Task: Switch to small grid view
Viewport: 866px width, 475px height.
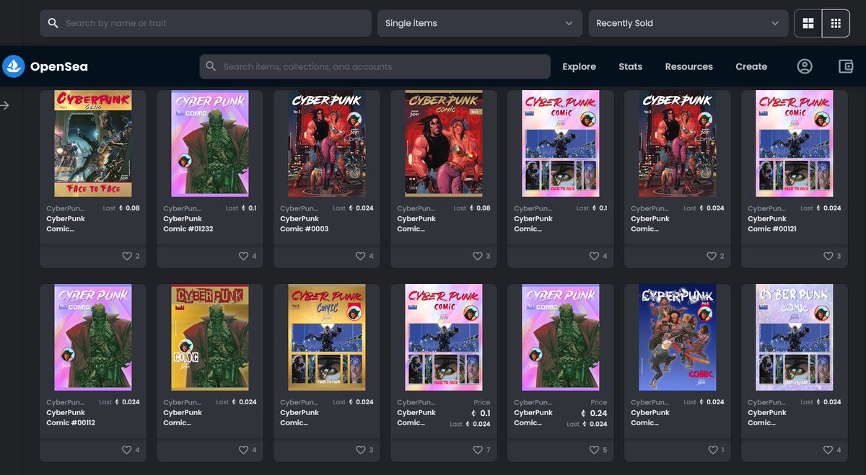Action: 836,23
